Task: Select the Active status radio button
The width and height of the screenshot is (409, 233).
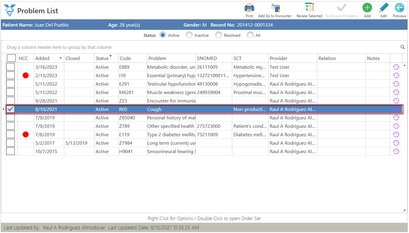Action: point(163,35)
